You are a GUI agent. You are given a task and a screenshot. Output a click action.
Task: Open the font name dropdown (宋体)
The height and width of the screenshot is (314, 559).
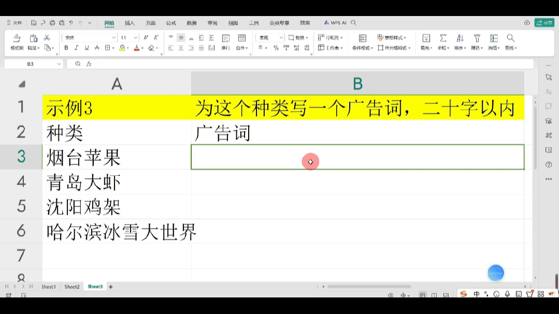pos(113,38)
